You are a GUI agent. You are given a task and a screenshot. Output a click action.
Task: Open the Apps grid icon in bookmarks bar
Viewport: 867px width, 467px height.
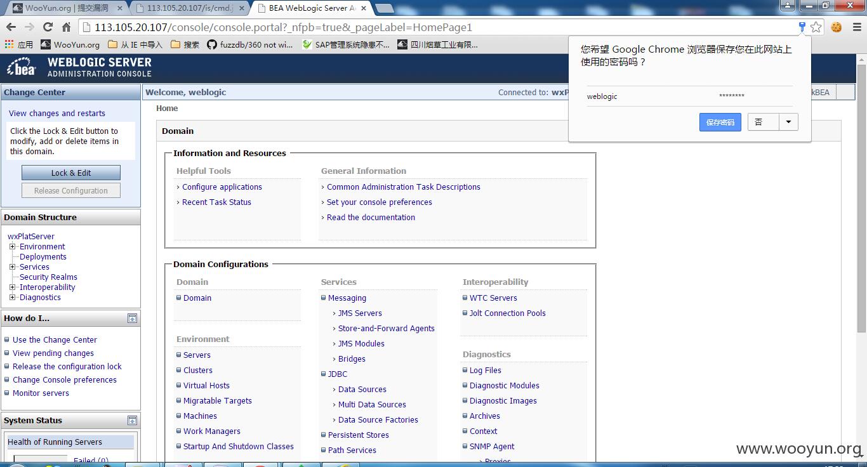[x=9, y=44]
